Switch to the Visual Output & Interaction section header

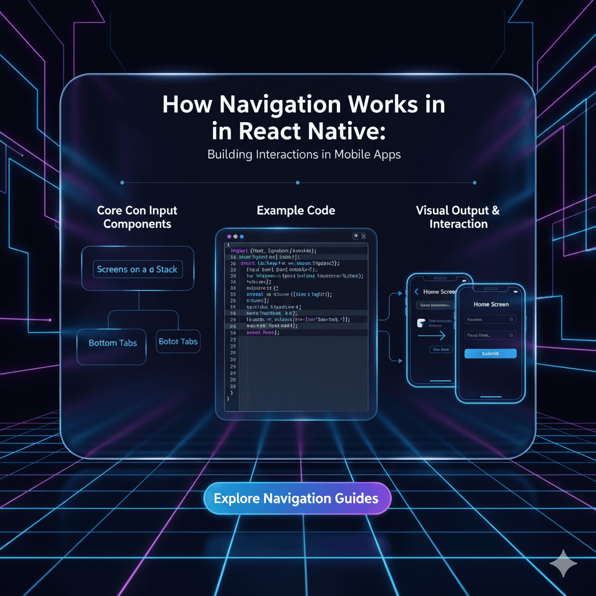pos(458,217)
